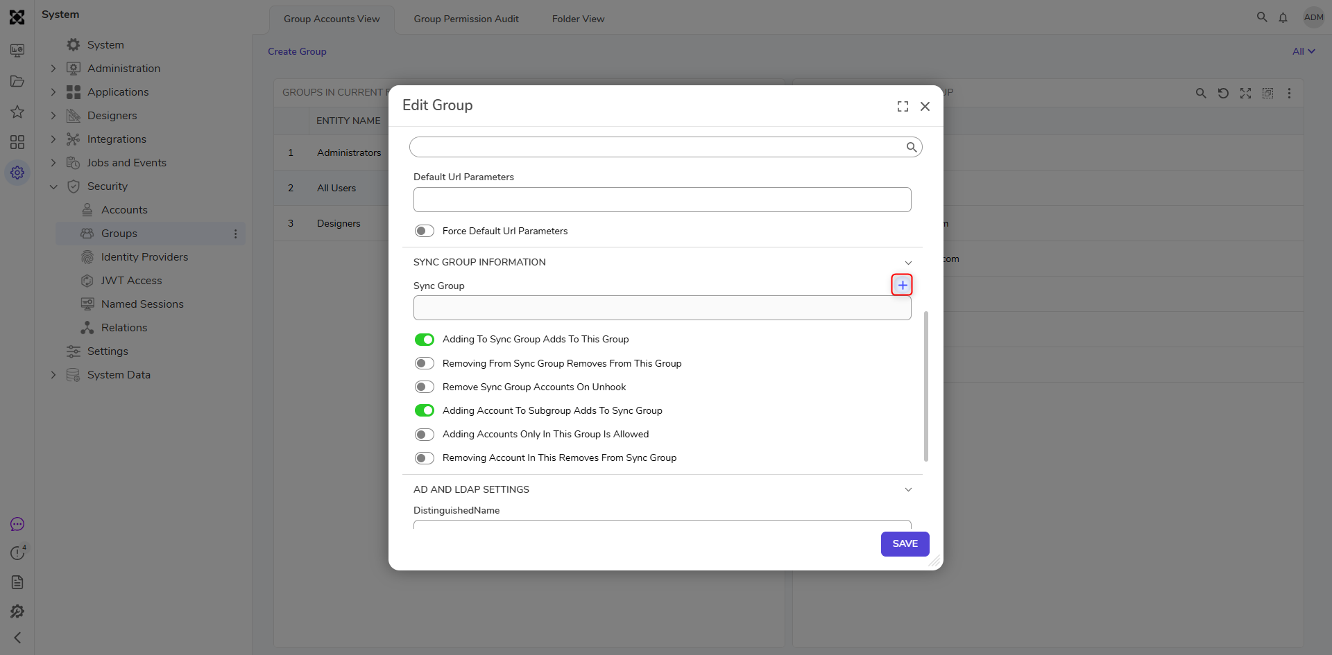Enable Removing From Sync Group Removes From This Group
This screenshot has width=1332, height=655.
(425, 363)
